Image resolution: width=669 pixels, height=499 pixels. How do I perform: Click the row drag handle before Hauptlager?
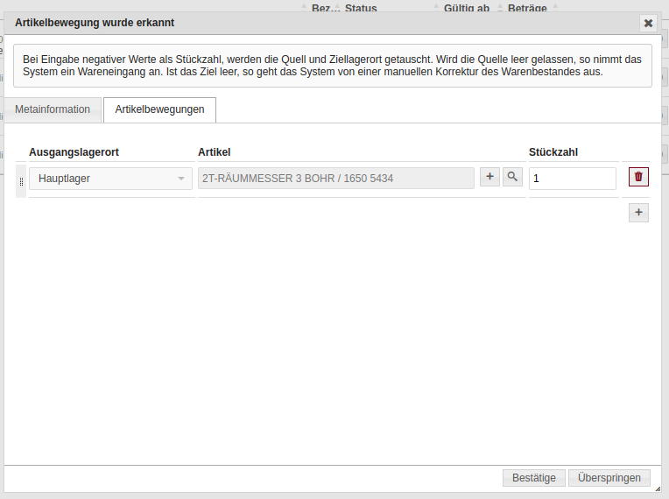(21, 180)
